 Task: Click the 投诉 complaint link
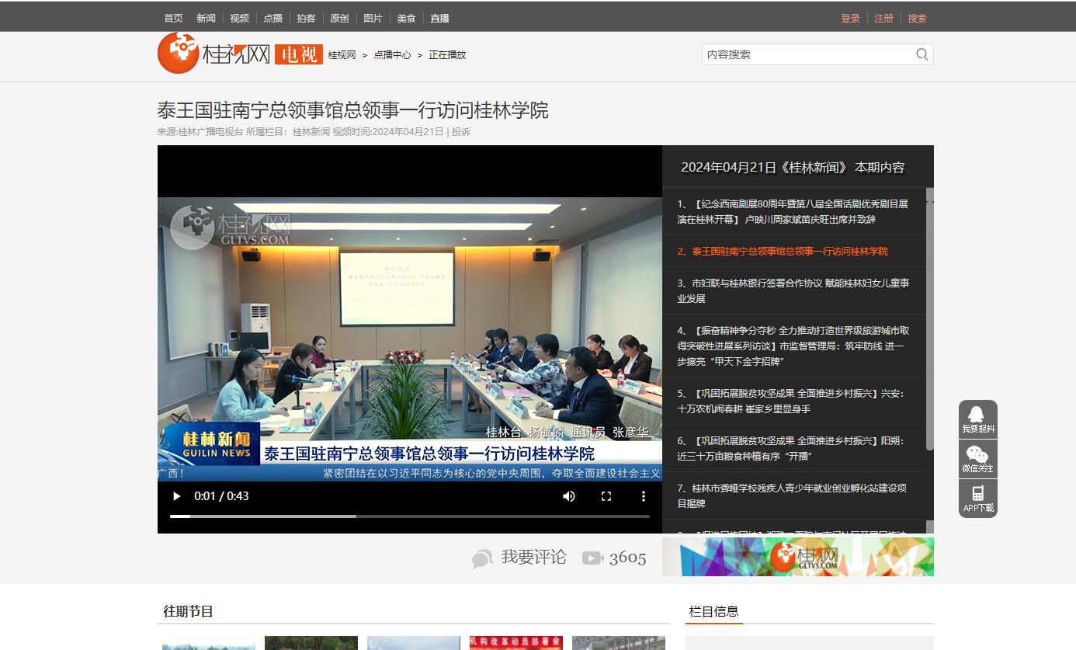(461, 132)
